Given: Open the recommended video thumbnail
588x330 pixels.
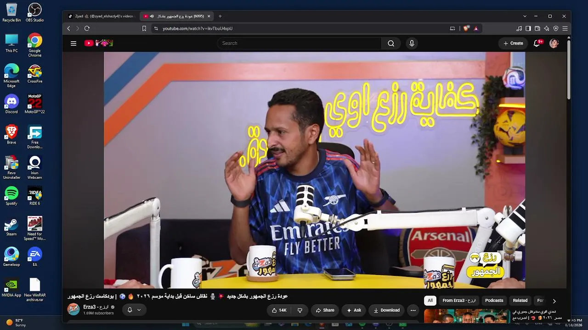Looking at the screenshot, I should click(467, 316).
